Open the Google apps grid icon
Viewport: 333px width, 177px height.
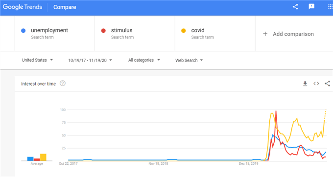tap(330, 7)
